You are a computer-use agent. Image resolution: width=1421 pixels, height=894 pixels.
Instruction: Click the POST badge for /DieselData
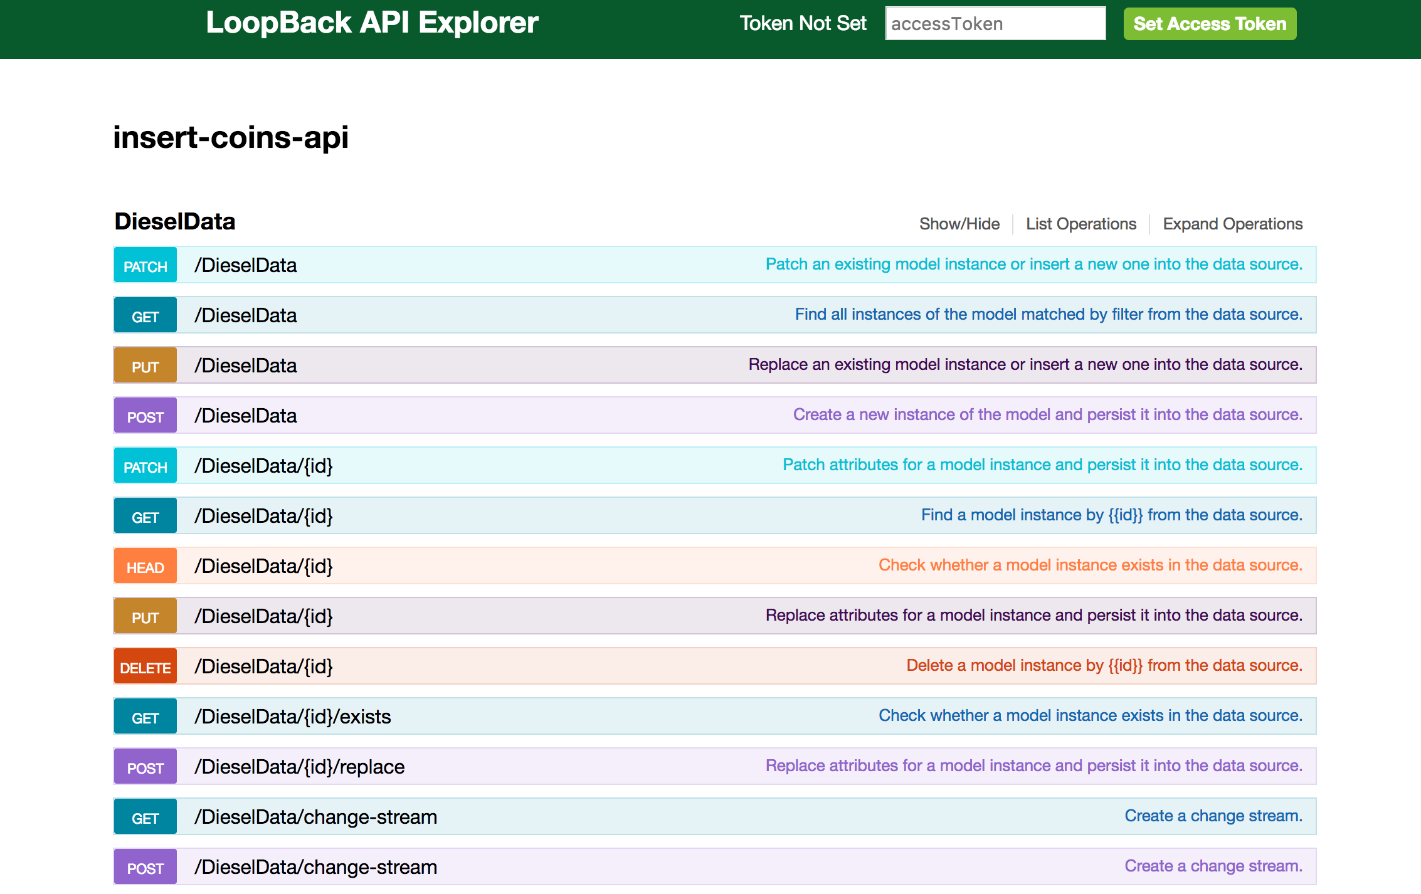(x=145, y=416)
